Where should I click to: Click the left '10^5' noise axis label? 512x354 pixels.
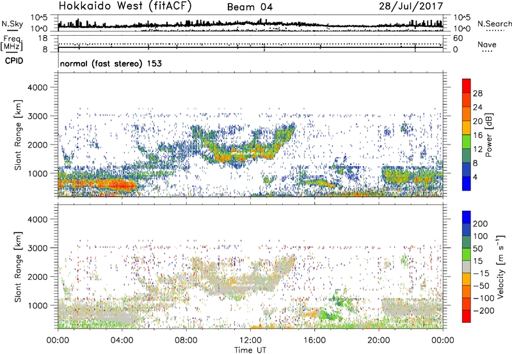point(39,18)
